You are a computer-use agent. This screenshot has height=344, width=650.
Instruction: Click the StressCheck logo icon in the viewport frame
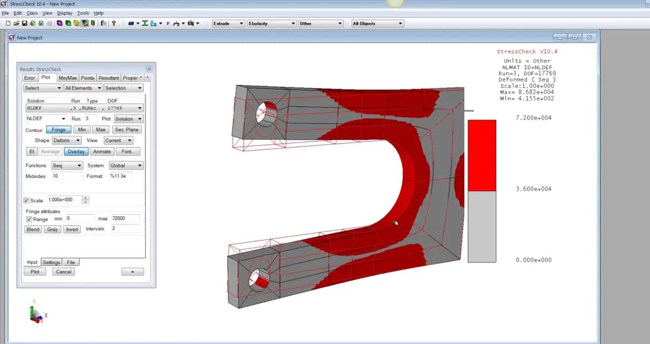[11, 37]
